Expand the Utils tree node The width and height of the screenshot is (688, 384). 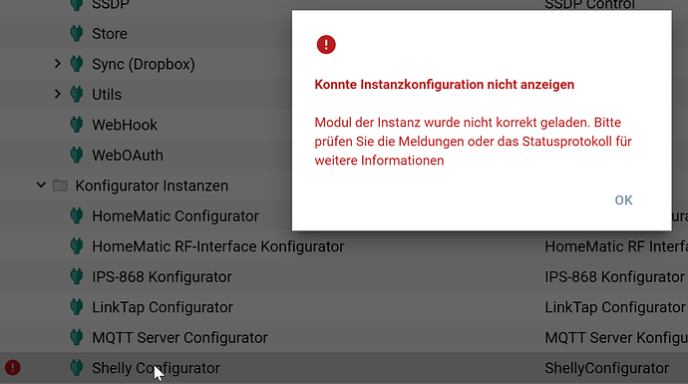[x=58, y=94]
